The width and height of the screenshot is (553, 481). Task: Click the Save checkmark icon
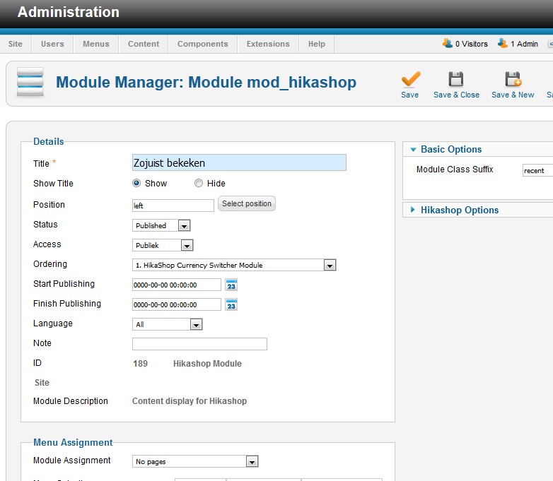coord(410,78)
